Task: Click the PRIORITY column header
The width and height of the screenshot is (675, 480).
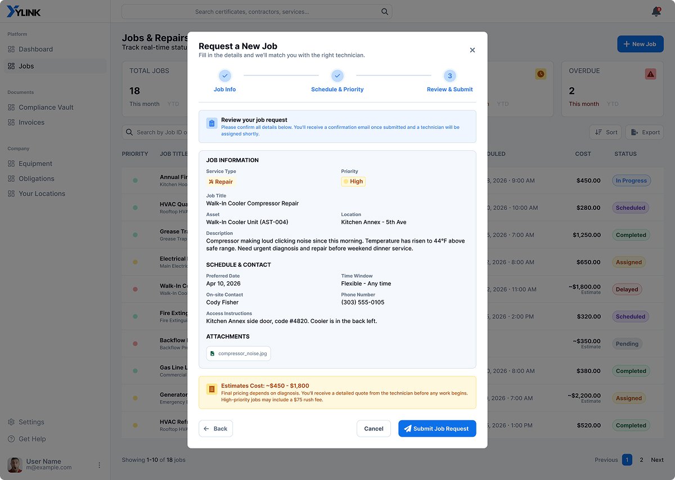Action: 135,154
